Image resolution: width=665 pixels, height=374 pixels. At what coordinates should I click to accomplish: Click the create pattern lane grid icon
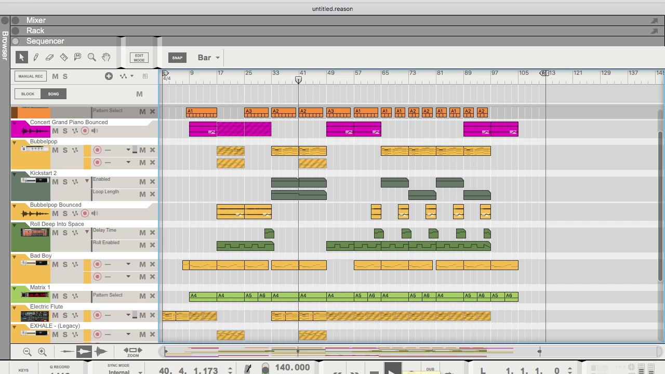[x=145, y=76]
